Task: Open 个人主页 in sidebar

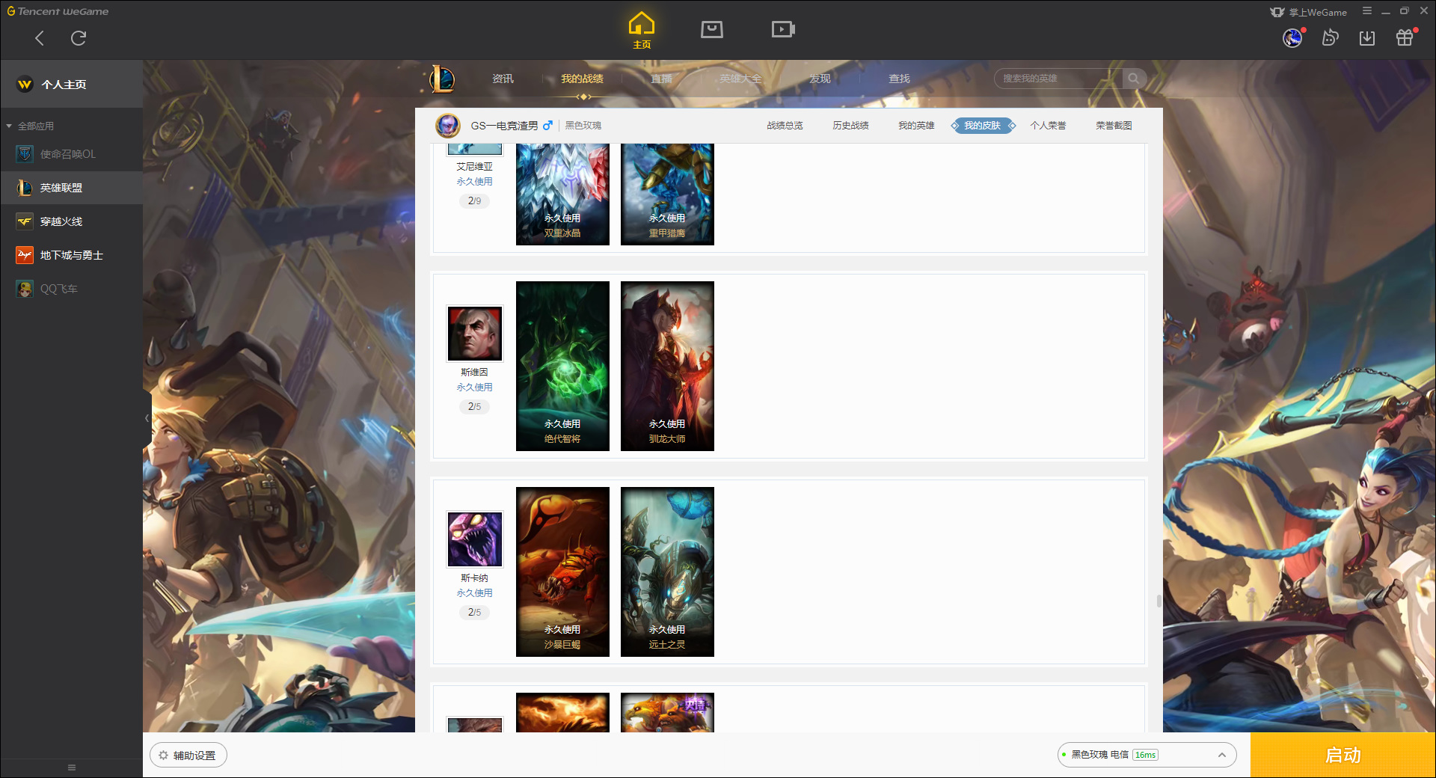Action: click(72, 85)
